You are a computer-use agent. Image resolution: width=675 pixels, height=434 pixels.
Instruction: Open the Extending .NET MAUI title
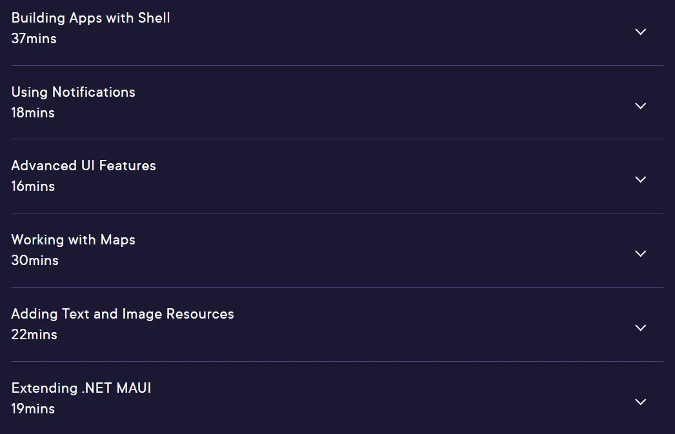[x=81, y=388]
